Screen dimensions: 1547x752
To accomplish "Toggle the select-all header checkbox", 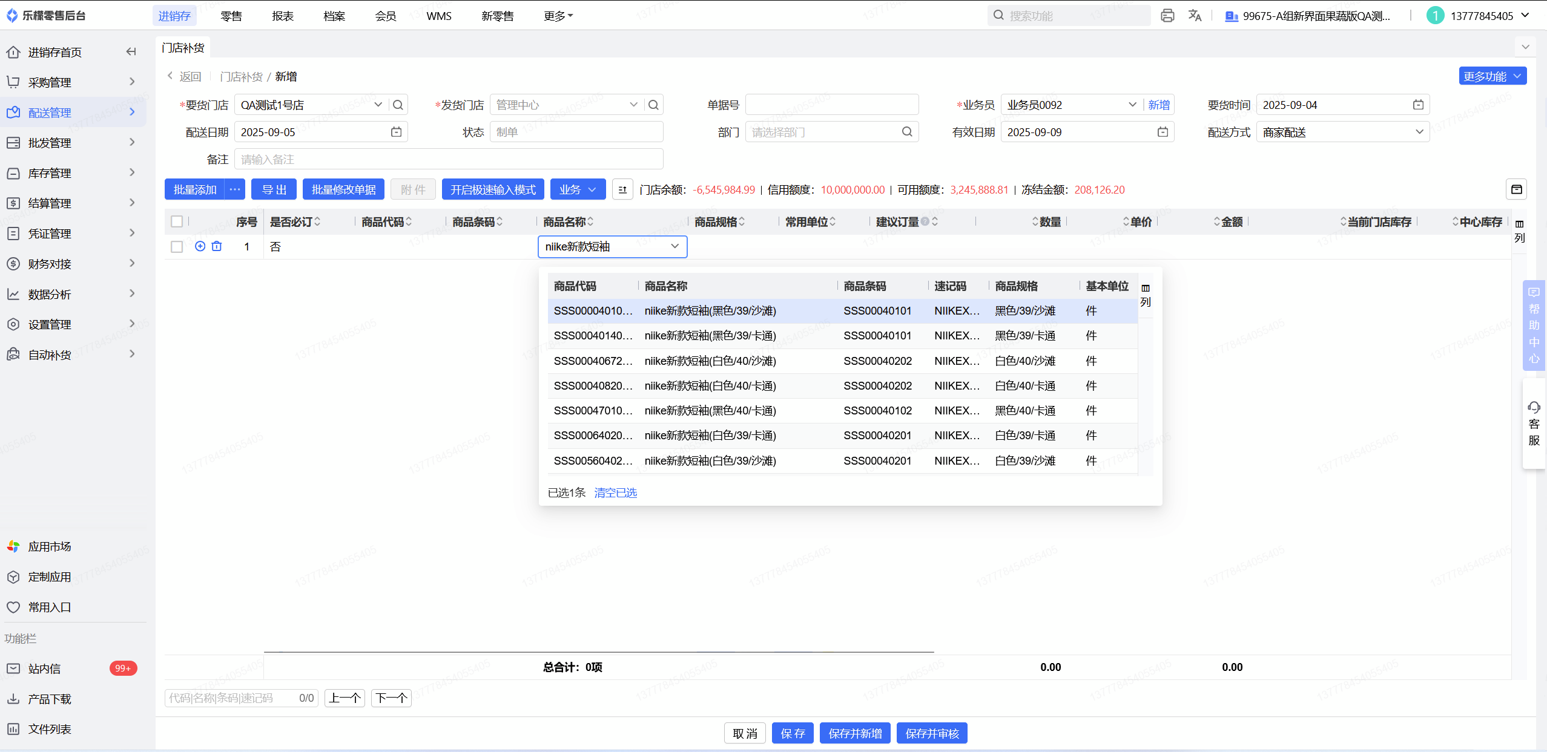I will click(x=177, y=221).
